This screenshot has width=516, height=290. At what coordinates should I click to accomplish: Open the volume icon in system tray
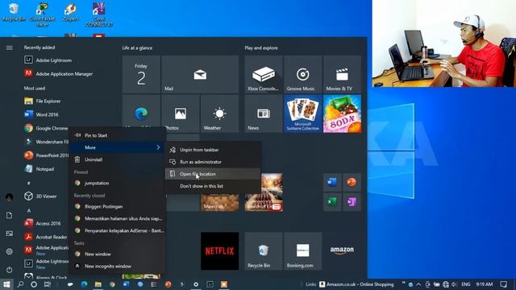455,284
